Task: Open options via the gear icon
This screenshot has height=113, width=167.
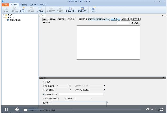Action: point(93,8)
